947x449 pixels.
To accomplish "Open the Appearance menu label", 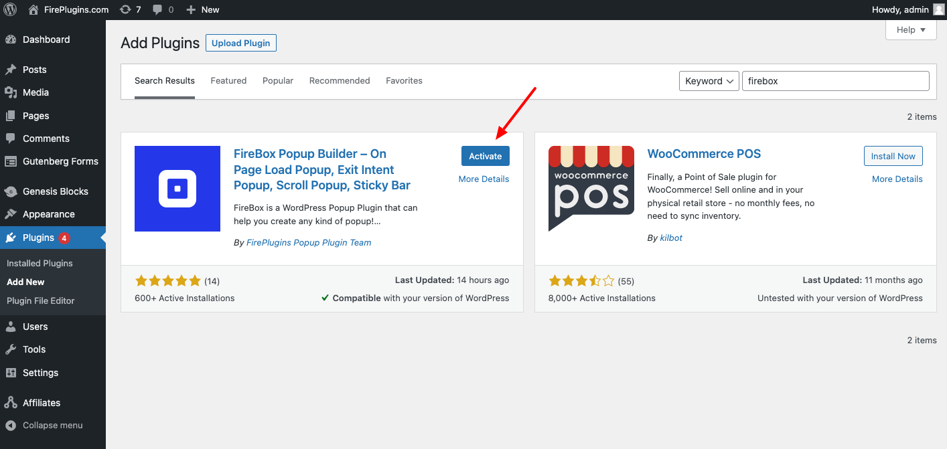I will pos(49,214).
